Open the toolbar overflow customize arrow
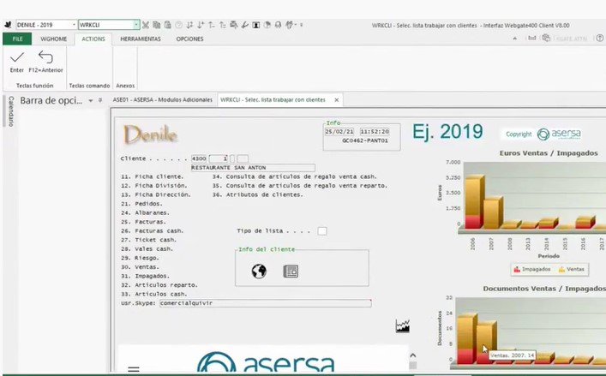This screenshot has width=606, height=376. [x=302, y=25]
